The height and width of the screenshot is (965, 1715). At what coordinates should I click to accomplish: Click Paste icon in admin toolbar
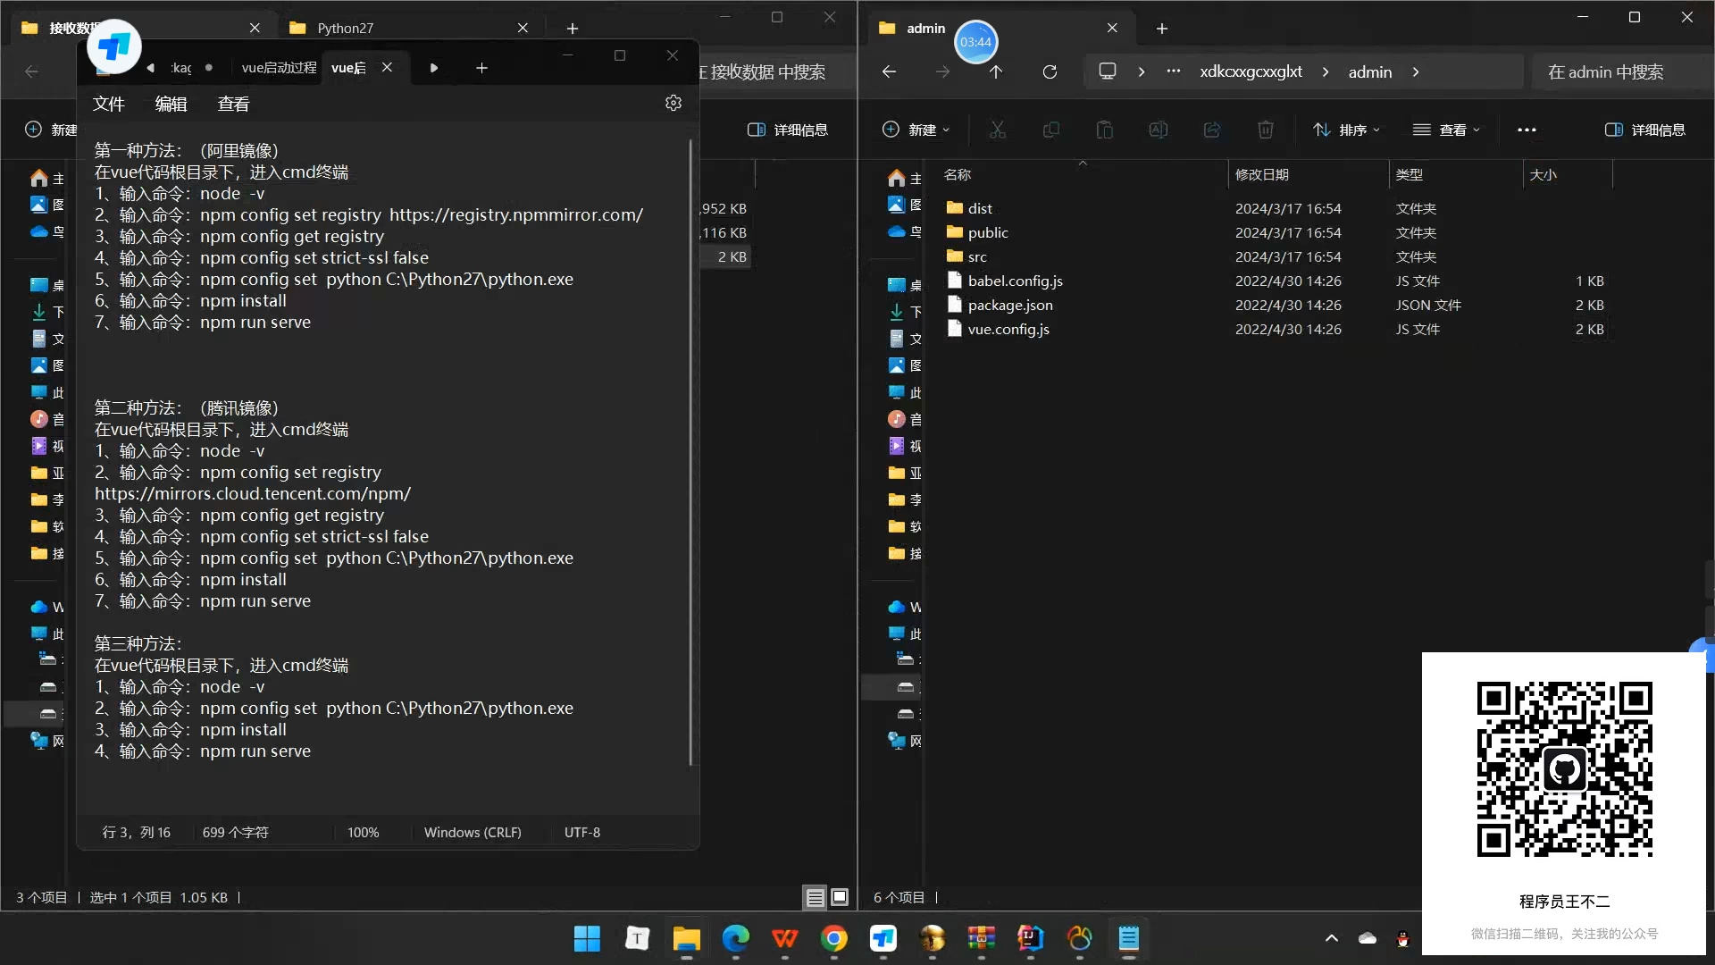(x=1105, y=130)
